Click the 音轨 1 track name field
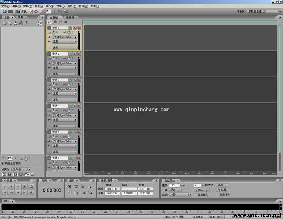This screenshot has width=283, height=219. (x=59, y=28)
